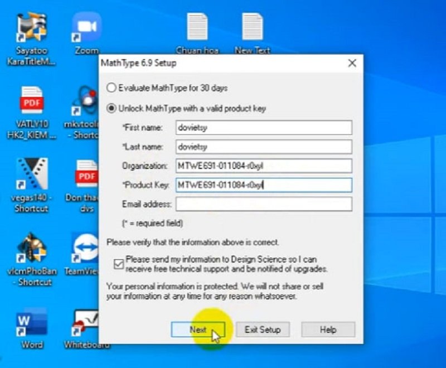Click the Next button
446x368 pixels.
click(x=198, y=330)
